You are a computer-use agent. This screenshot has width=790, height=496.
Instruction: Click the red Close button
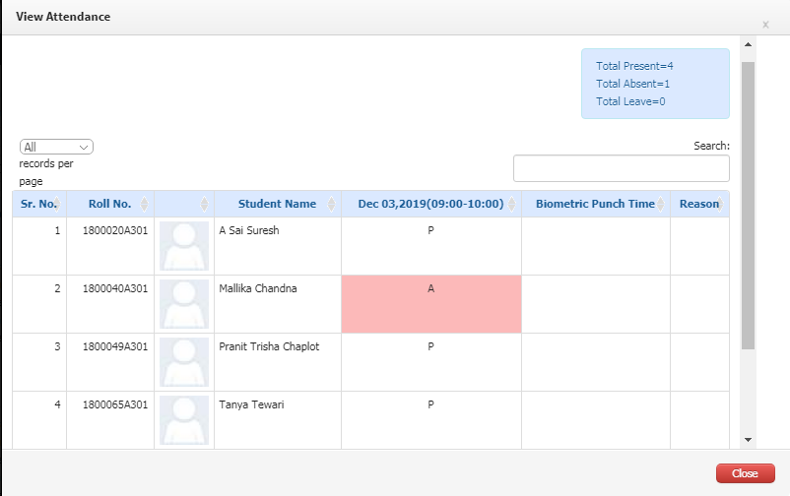(x=745, y=473)
